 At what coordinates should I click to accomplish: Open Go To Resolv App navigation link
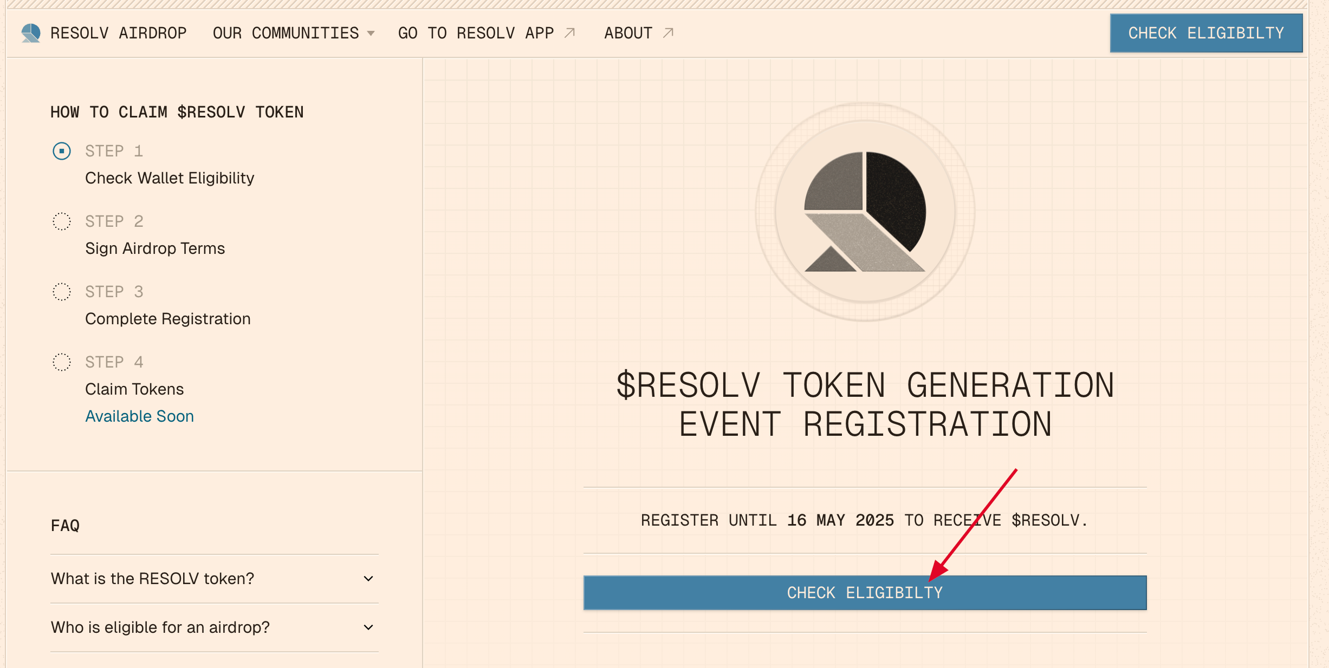point(476,33)
